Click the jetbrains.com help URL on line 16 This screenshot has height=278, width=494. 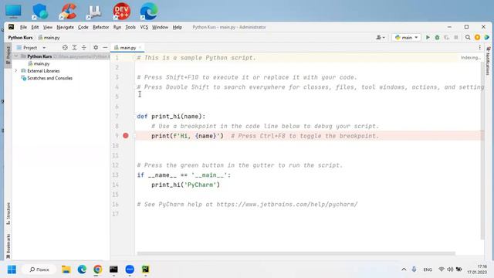click(x=286, y=204)
